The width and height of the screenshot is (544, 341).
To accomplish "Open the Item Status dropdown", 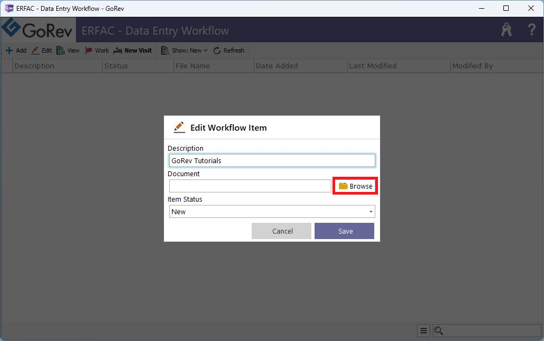I will 272,211.
